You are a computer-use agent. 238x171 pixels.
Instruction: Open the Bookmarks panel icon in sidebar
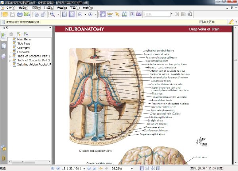[x=4, y=36]
